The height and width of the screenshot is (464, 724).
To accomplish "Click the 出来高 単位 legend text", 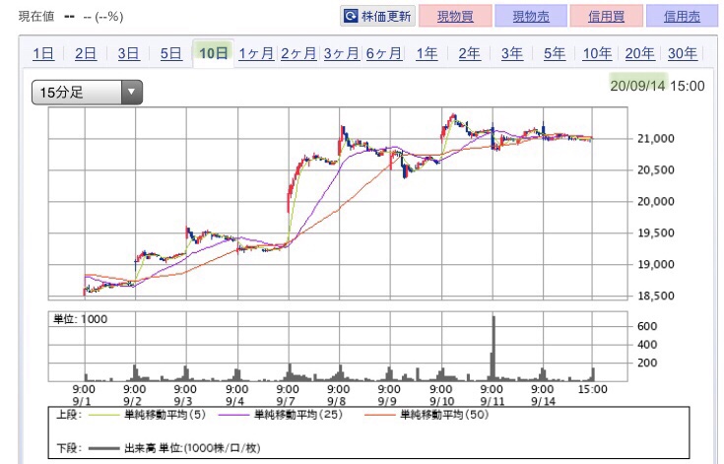I will point(192,448).
